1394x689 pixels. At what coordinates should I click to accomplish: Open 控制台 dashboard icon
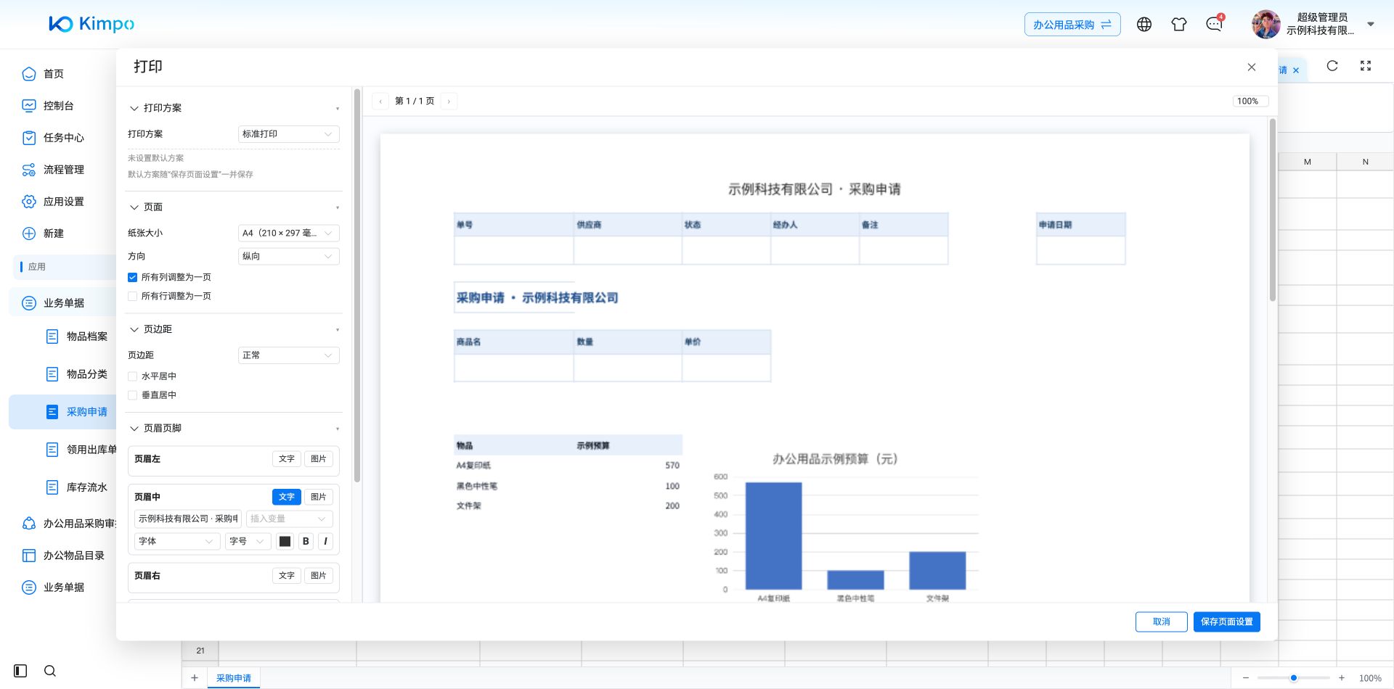pos(29,106)
